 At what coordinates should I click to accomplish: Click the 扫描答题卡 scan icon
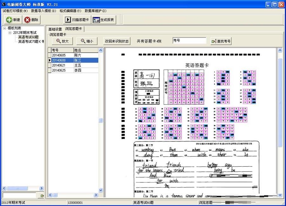click(69, 19)
